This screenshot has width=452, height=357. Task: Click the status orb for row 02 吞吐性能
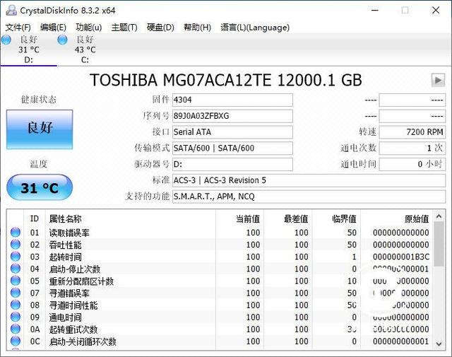[16, 244]
